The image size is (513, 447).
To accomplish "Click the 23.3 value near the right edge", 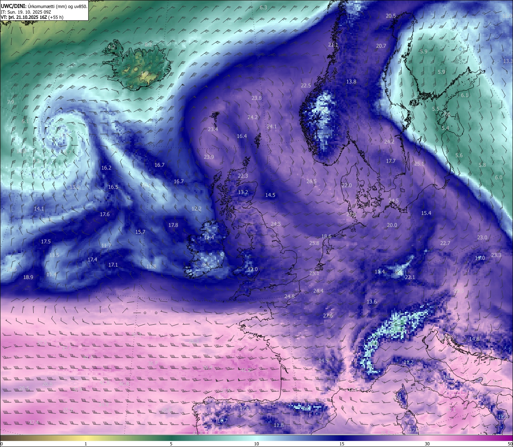I will (496, 255).
